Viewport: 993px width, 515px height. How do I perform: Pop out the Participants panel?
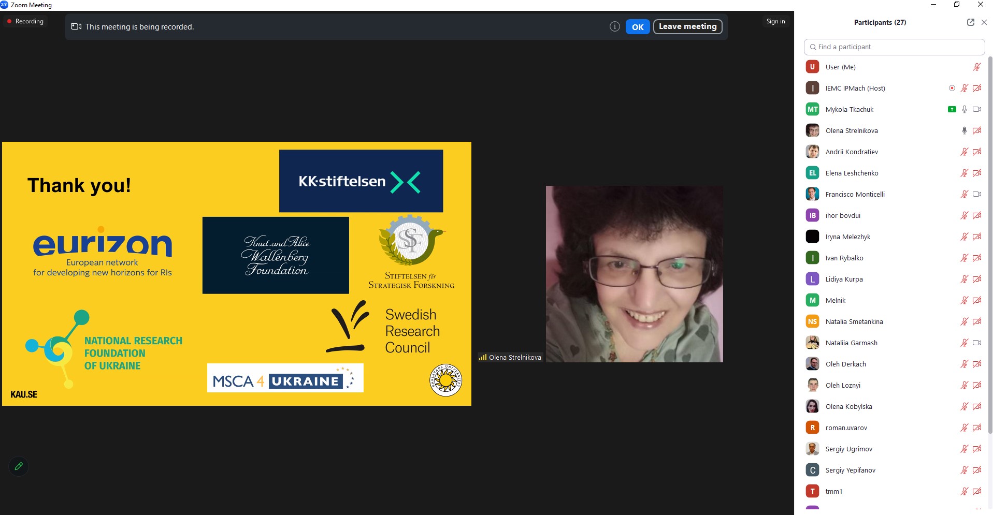[x=970, y=22]
